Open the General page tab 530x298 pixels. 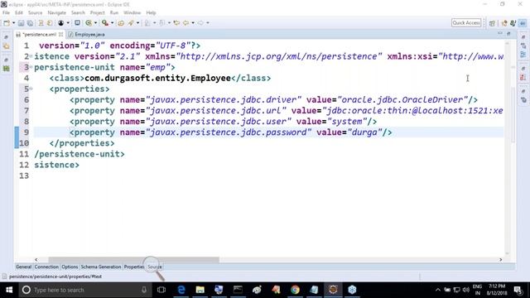(x=23, y=267)
